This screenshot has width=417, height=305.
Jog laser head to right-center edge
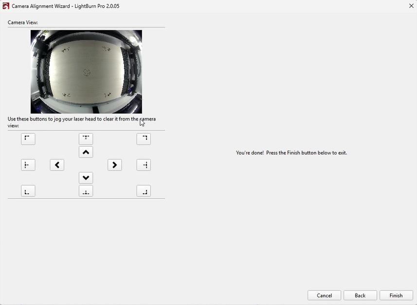(144, 165)
